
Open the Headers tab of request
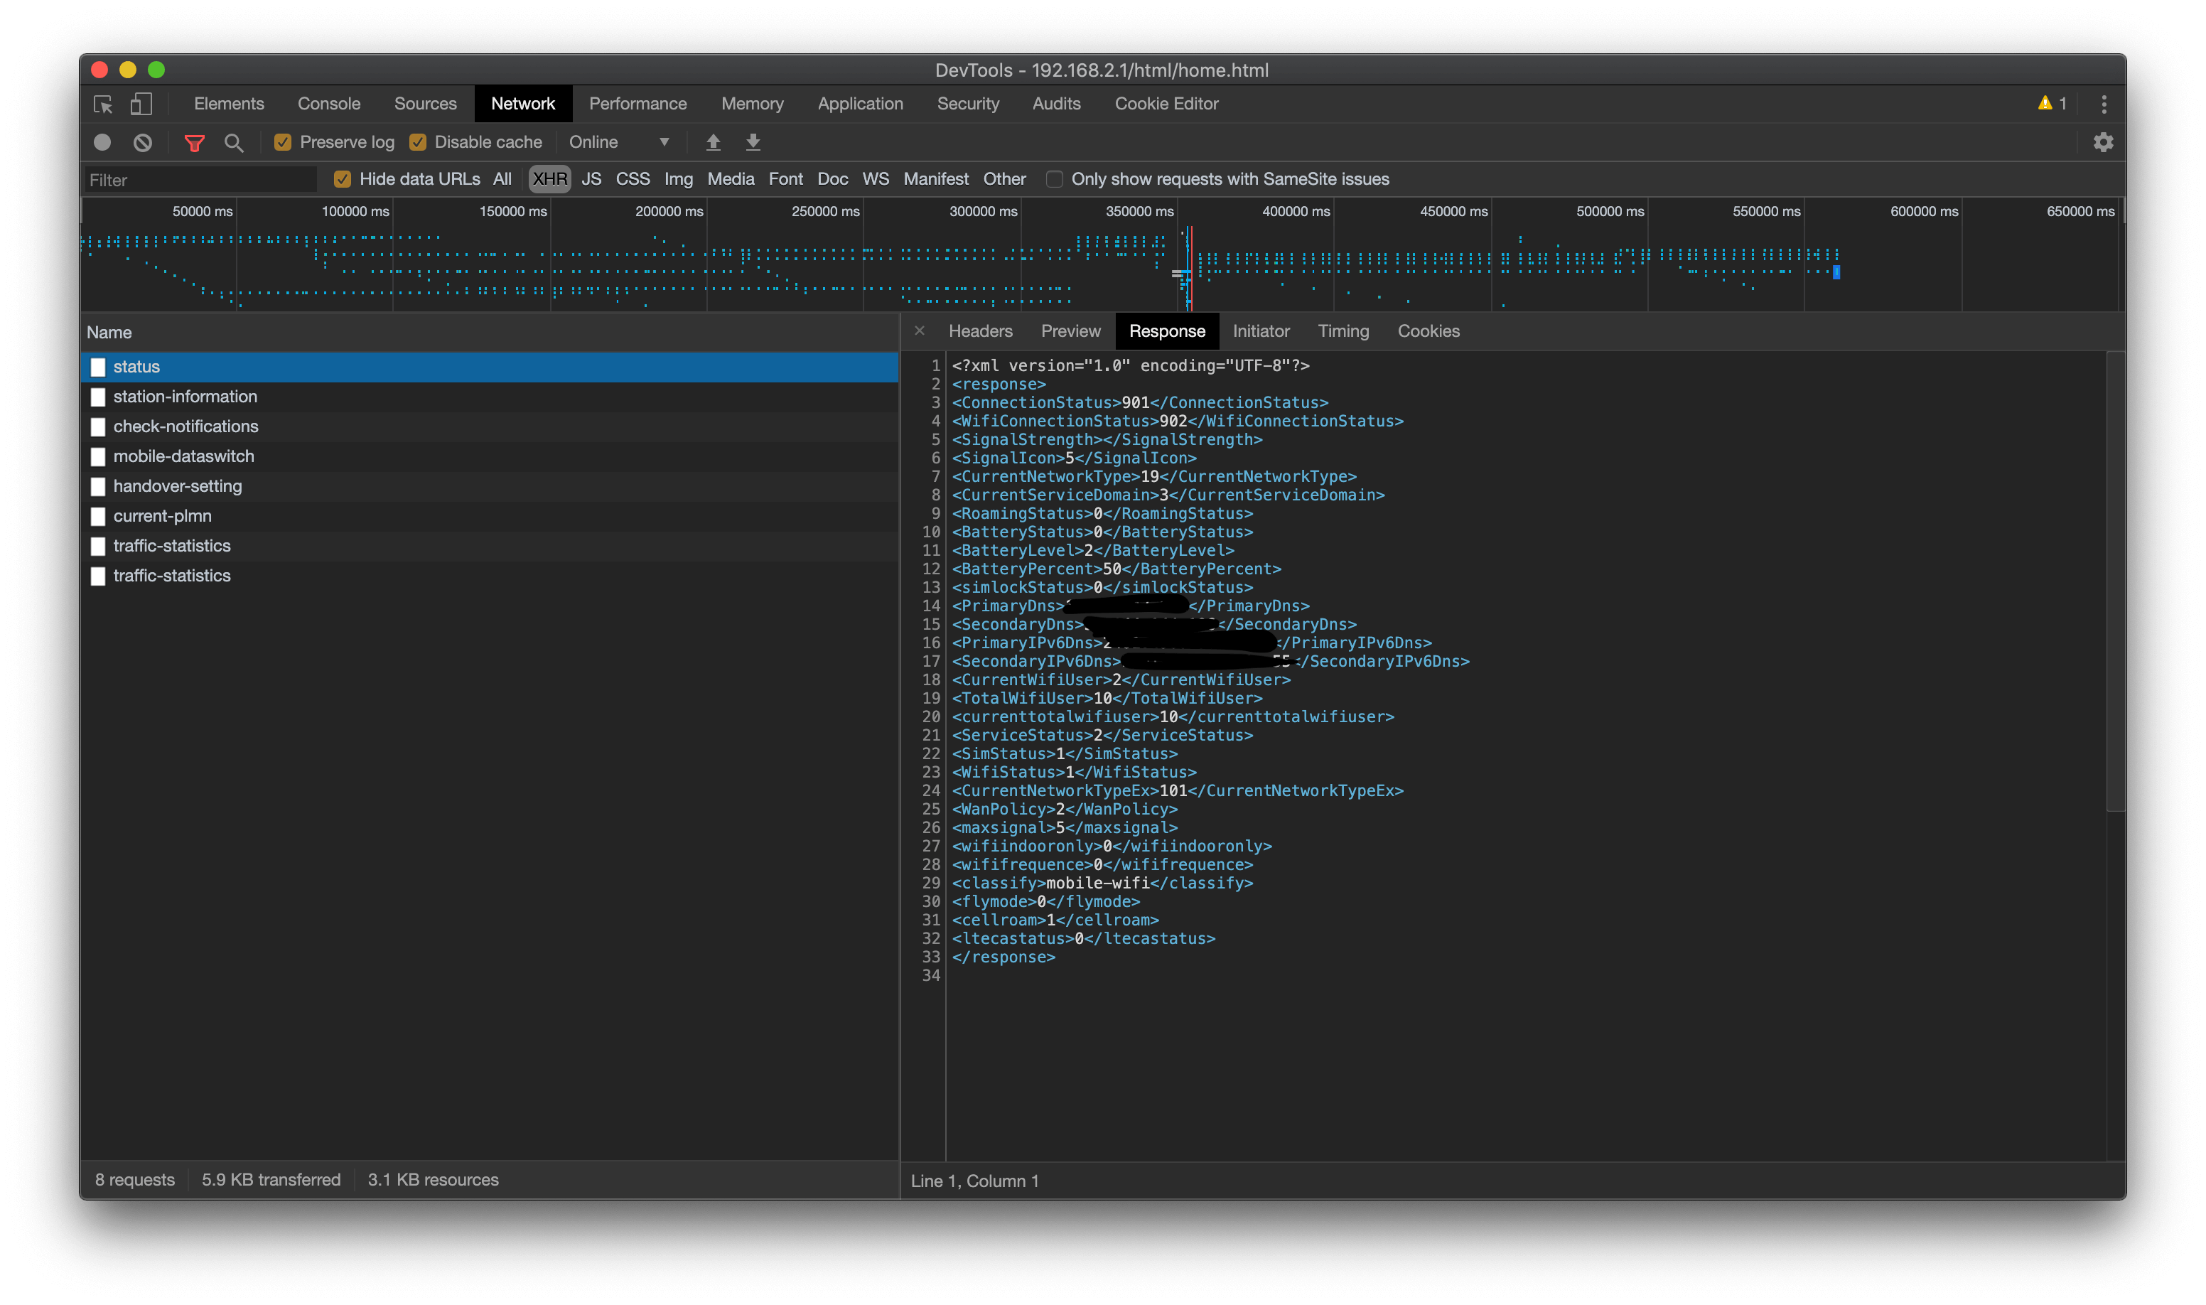980,331
